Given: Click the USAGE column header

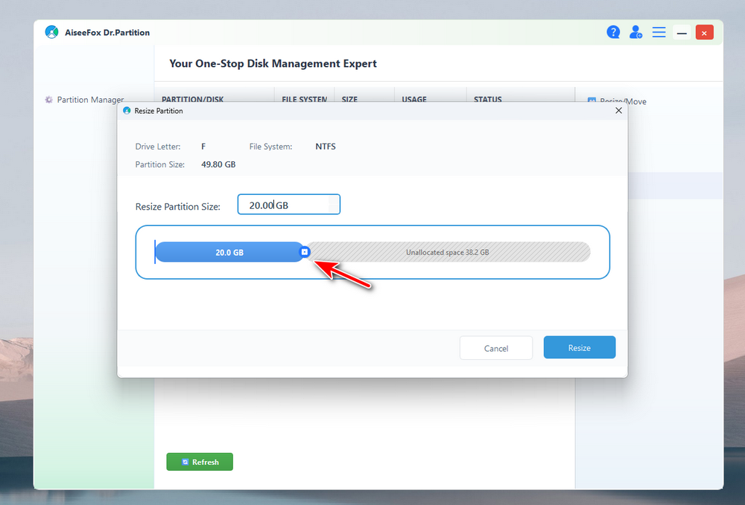Looking at the screenshot, I should 414,99.
